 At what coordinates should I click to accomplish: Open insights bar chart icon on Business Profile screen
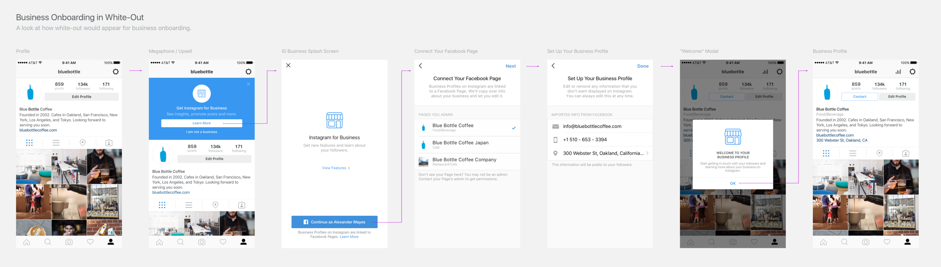(x=898, y=72)
